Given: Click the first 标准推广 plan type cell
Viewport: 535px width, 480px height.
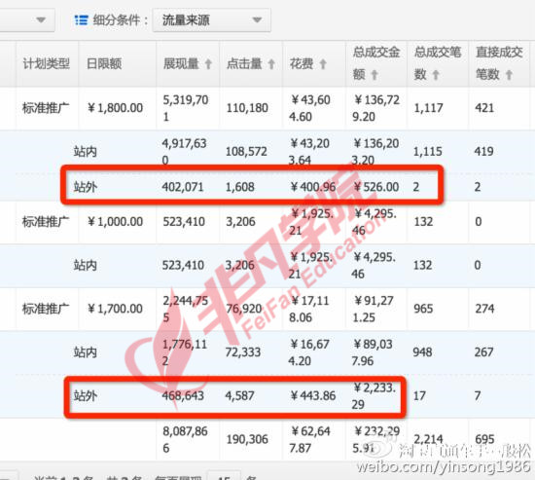Looking at the screenshot, I should (46, 108).
